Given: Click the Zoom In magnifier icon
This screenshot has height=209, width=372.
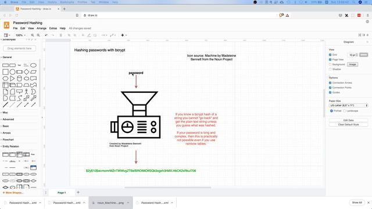Looking at the screenshot, I should (x=33, y=35).
